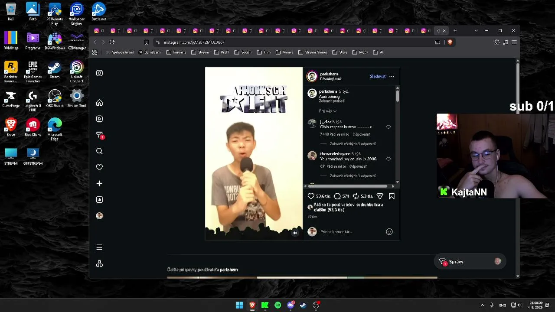555x312 pixels.
Task: Share the post with the paper plane icon
Action: tap(380, 196)
